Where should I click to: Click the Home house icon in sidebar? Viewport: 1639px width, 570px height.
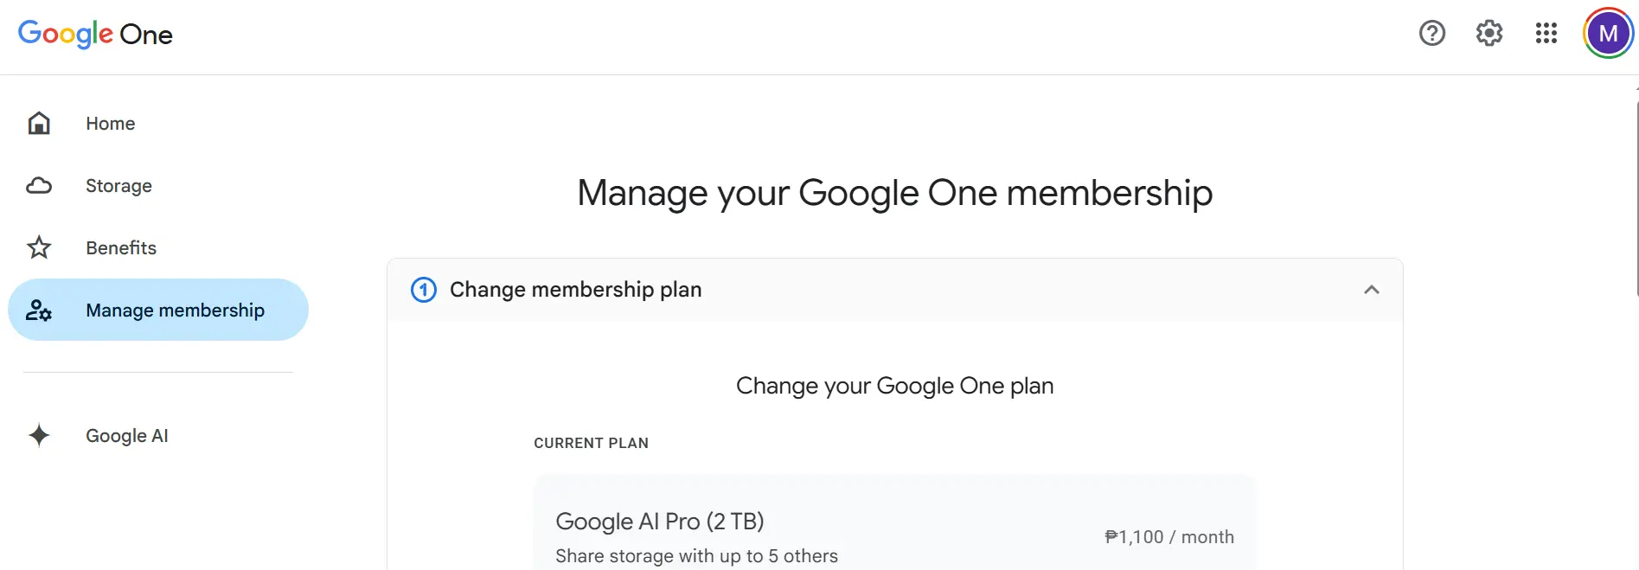tap(39, 124)
